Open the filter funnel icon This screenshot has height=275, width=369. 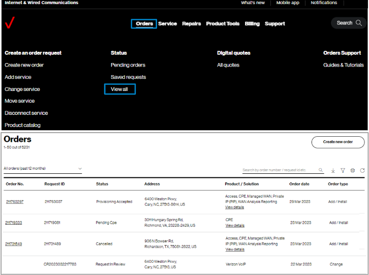[343, 170]
